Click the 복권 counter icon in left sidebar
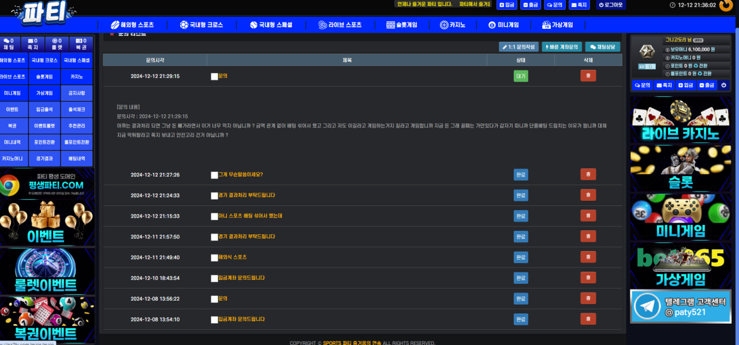The image size is (739, 345). pyautogui.click(x=81, y=44)
